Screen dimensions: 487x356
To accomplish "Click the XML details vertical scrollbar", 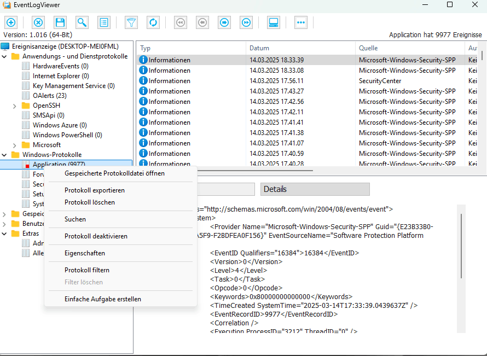I will coord(462,246).
